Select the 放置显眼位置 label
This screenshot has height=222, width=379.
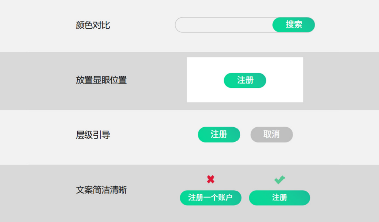pyautogui.click(x=101, y=80)
